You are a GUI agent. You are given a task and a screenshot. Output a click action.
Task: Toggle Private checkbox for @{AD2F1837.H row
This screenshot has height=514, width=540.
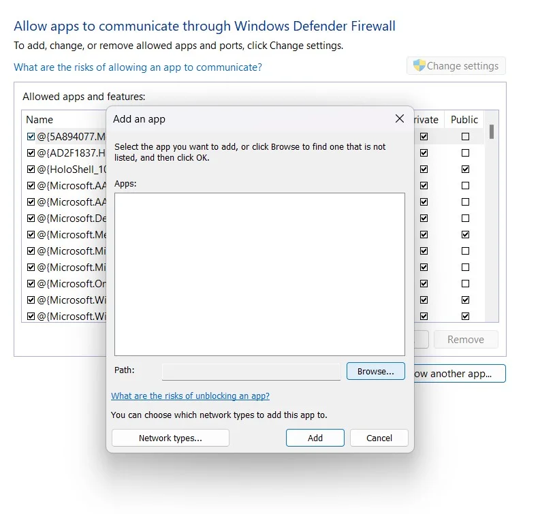424,153
